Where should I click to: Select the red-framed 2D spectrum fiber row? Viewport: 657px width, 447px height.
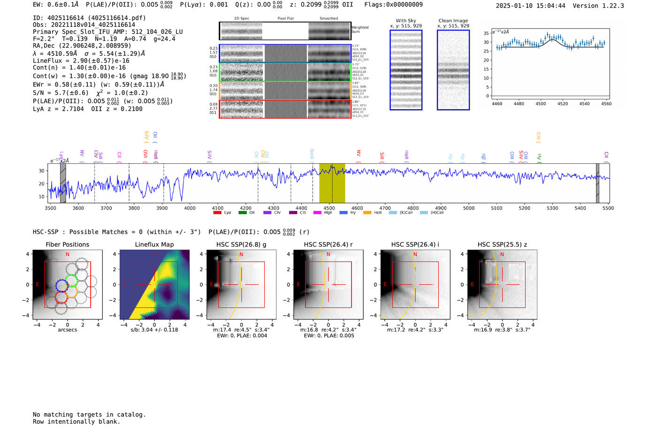pos(285,109)
